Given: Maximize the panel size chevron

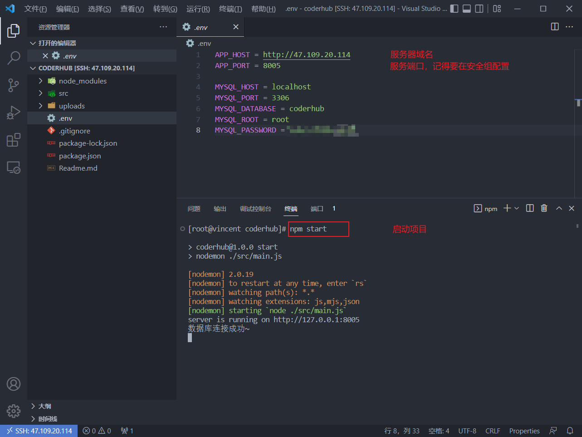Looking at the screenshot, I should point(559,208).
